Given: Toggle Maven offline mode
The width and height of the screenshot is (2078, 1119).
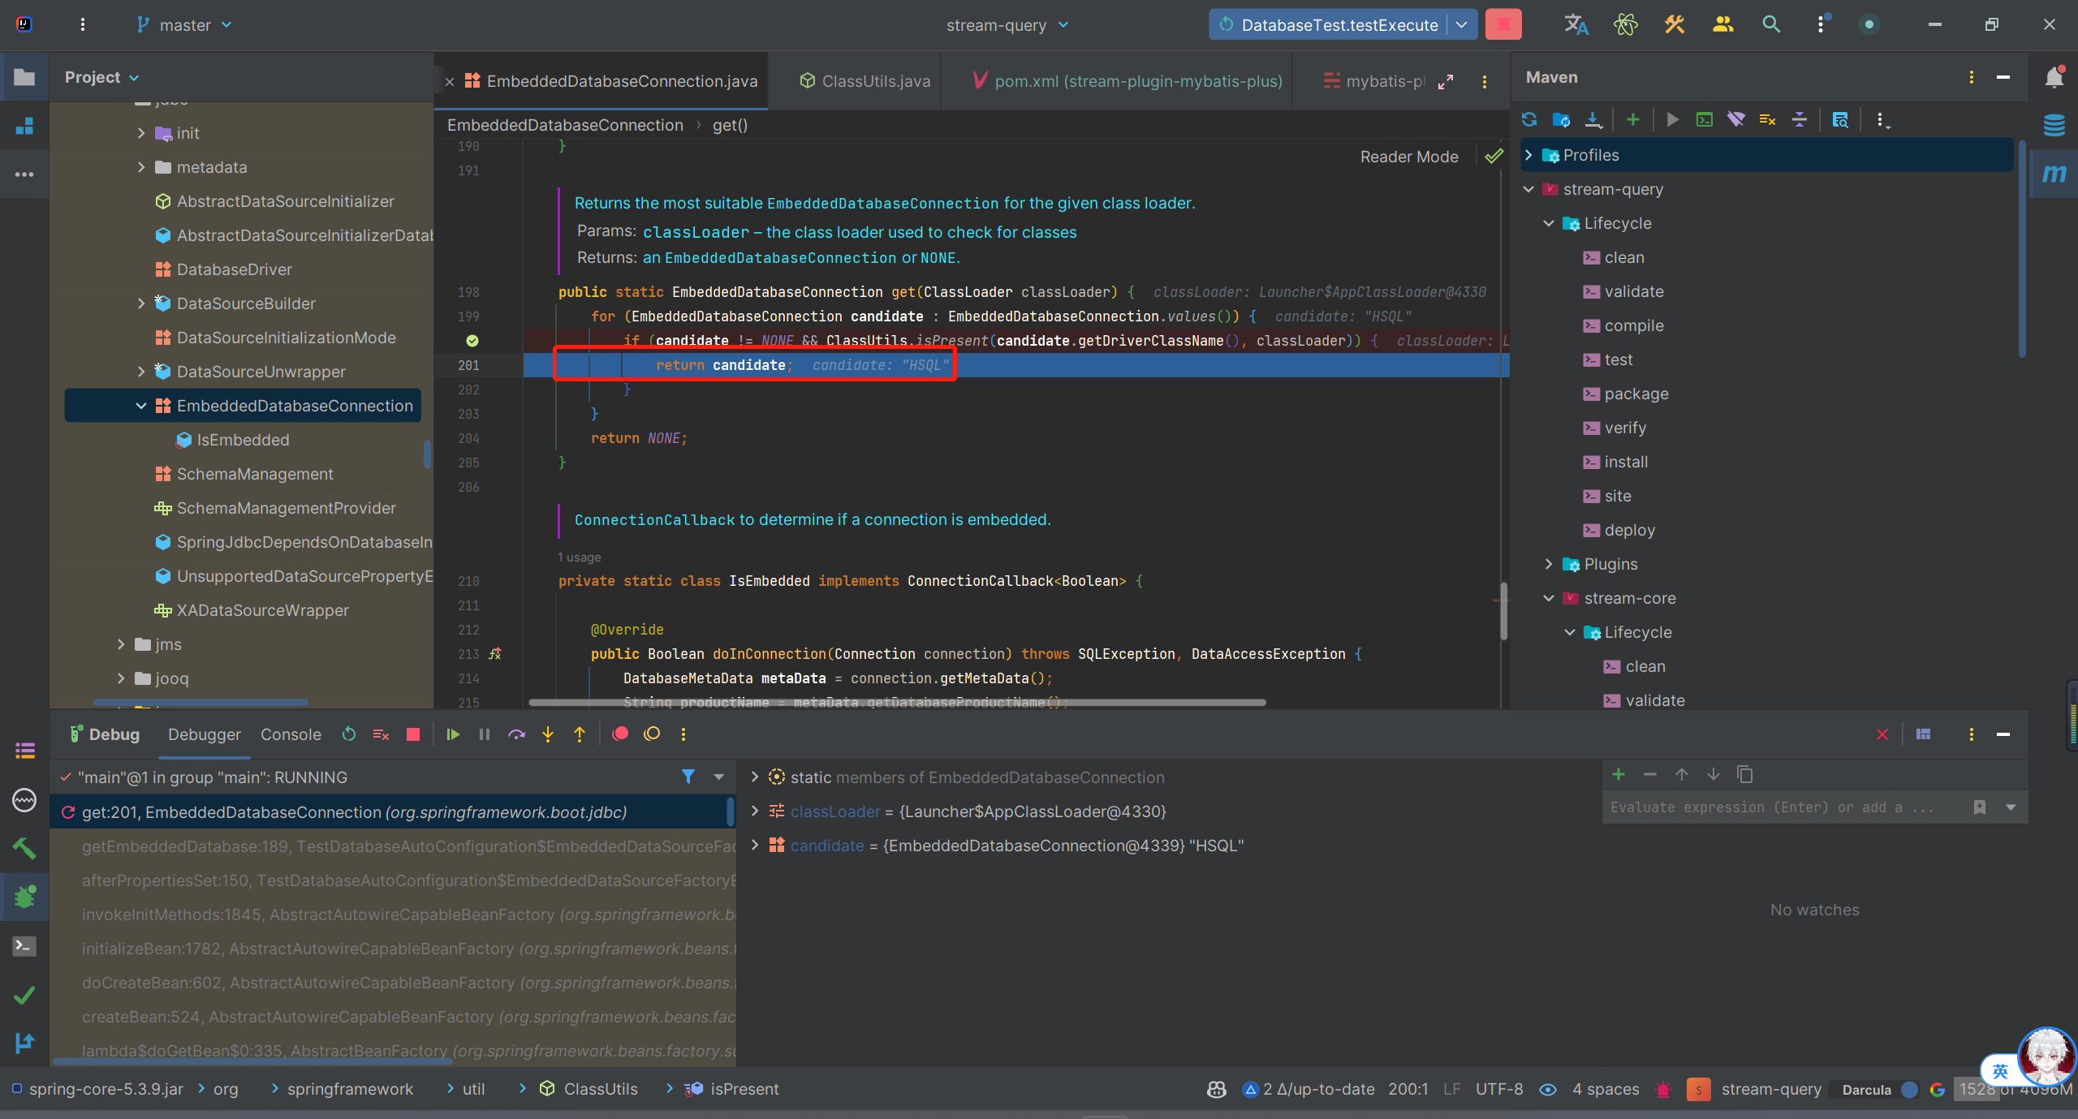Looking at the screenshot, I should pyautogui.click(x=1735, y=120).
